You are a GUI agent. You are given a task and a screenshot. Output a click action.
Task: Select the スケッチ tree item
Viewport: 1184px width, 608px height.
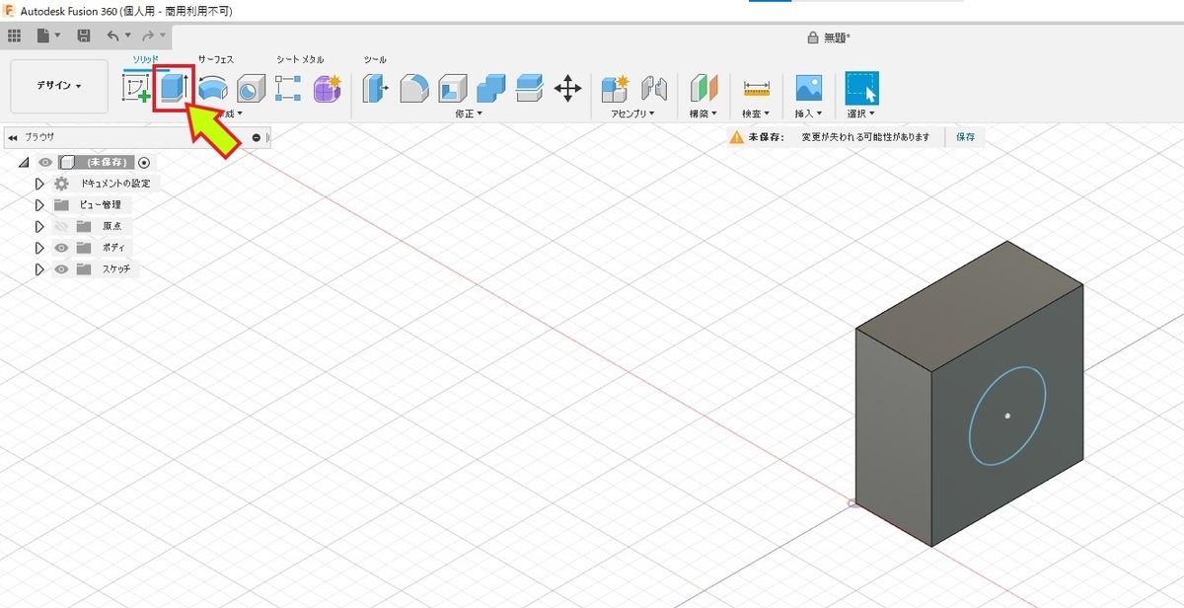[115, 269]
